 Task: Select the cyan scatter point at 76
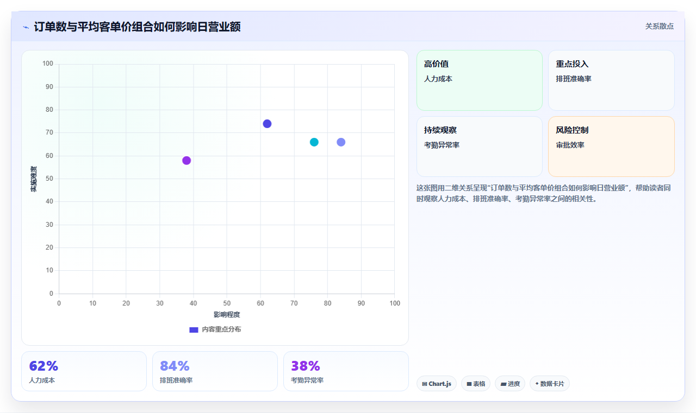[x=314, y=142]
